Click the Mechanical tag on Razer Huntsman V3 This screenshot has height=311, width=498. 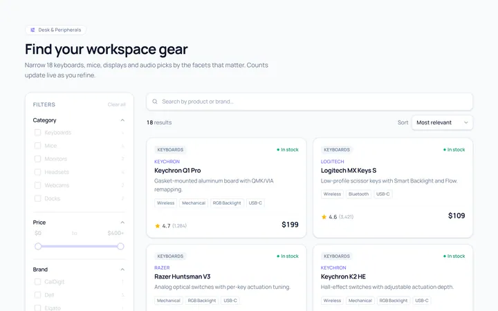169,301
